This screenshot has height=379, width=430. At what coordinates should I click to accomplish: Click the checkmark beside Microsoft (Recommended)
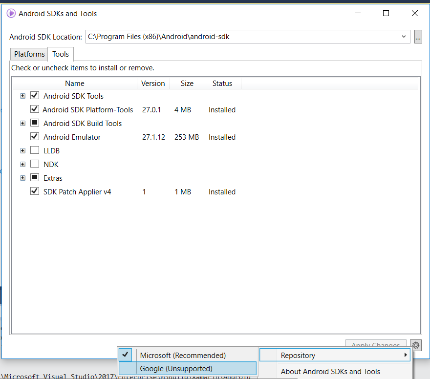point(125,355)
